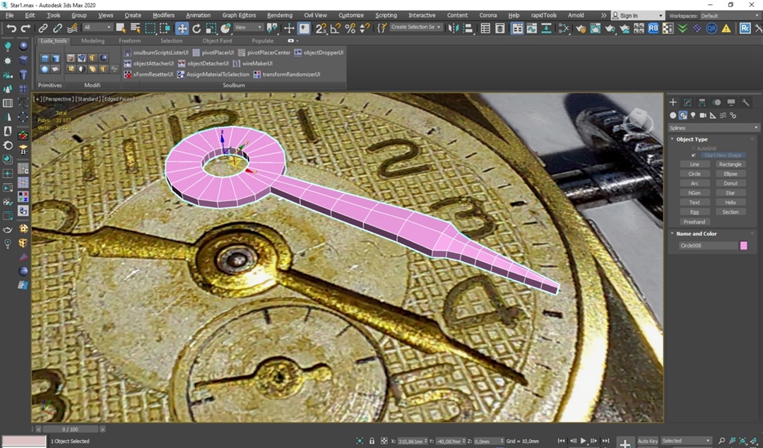
Task: Open the Sign In dropdown
Action: 637,16
